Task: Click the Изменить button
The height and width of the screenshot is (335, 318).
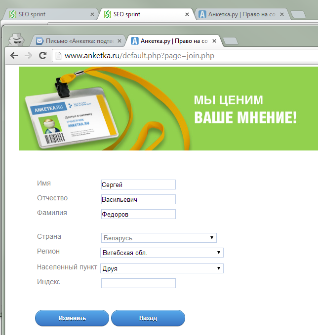Action: click(x=72, y=318)
